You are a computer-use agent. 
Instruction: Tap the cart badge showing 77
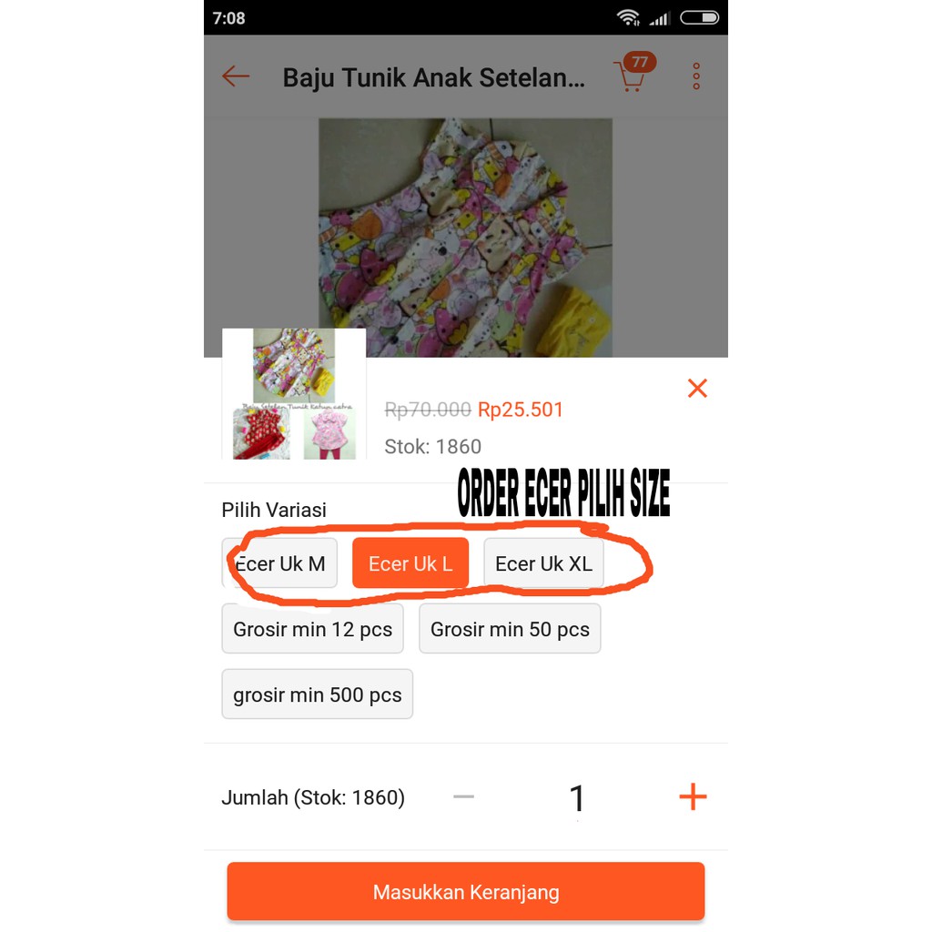640,62
